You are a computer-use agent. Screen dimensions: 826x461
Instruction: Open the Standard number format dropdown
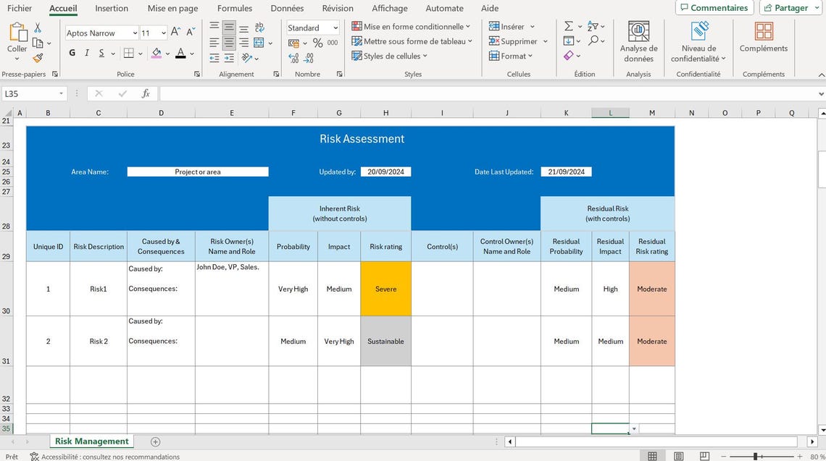(312, 27)
